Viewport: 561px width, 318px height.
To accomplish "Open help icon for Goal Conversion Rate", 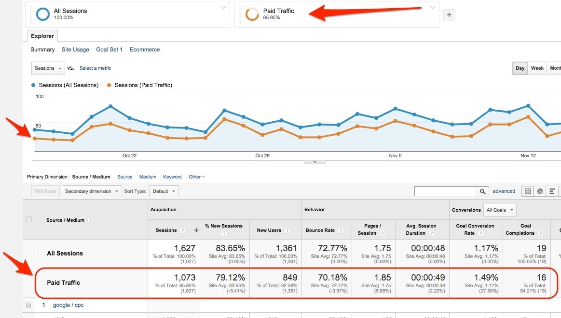I will pos(480,233).
